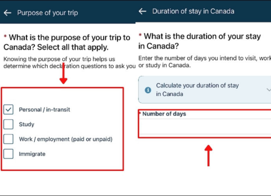
Task: Expand the duration calculator chevron
Action: (268, 90)
